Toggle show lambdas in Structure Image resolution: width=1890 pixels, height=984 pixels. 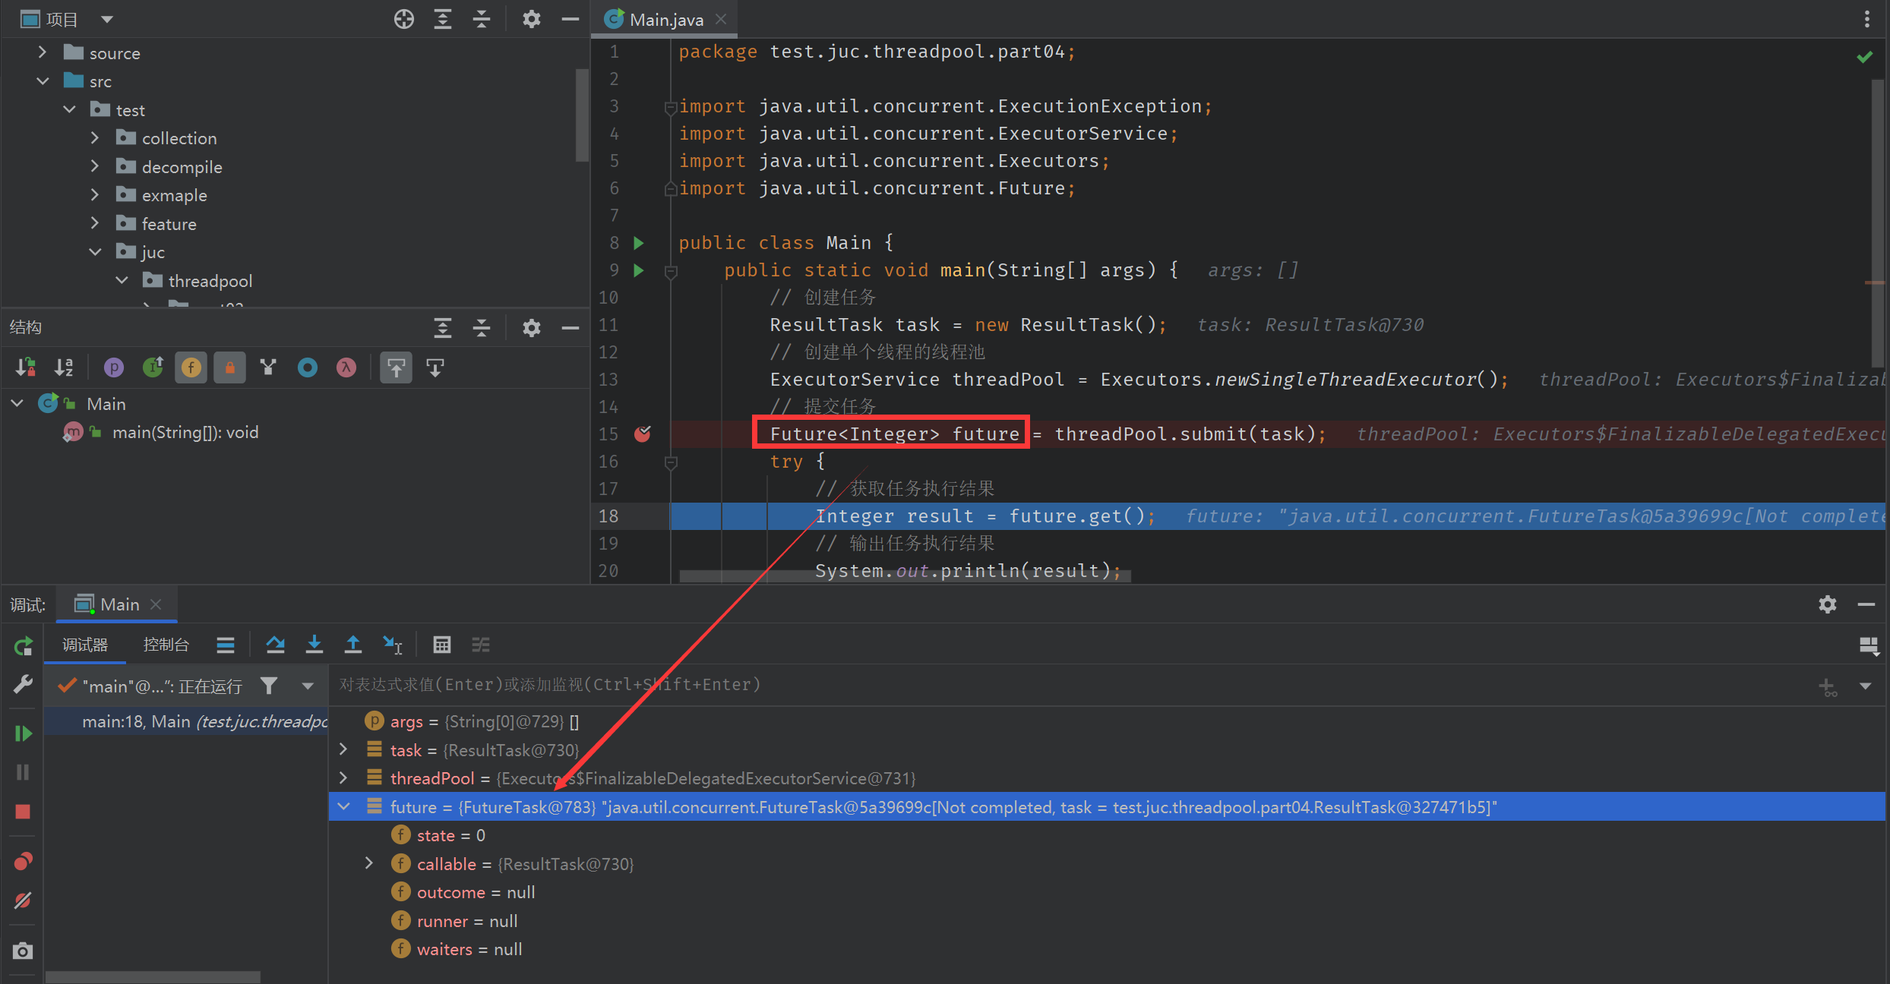pyautogui.click(x=346, y=367)
